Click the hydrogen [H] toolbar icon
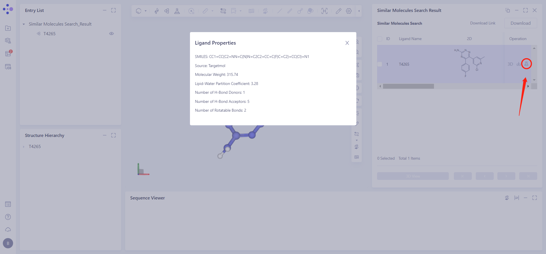This screenshot has height=254, width=546. pos(324,11)
